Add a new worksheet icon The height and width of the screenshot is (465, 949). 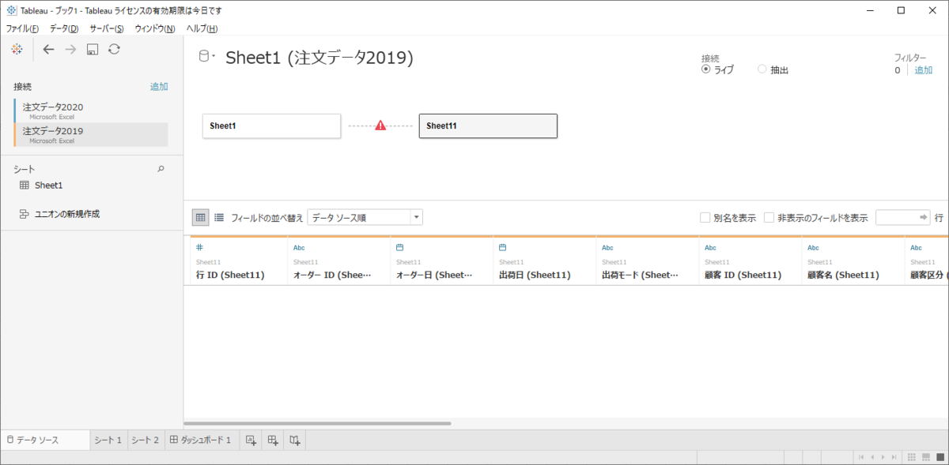(251, 440)
